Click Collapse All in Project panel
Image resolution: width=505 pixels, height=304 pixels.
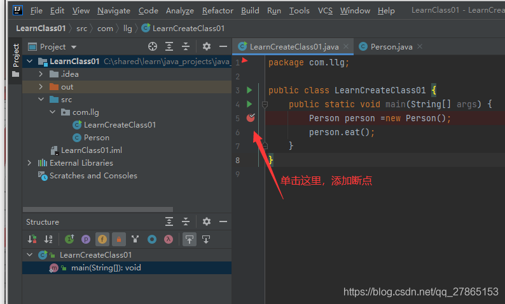coord(186,46)
